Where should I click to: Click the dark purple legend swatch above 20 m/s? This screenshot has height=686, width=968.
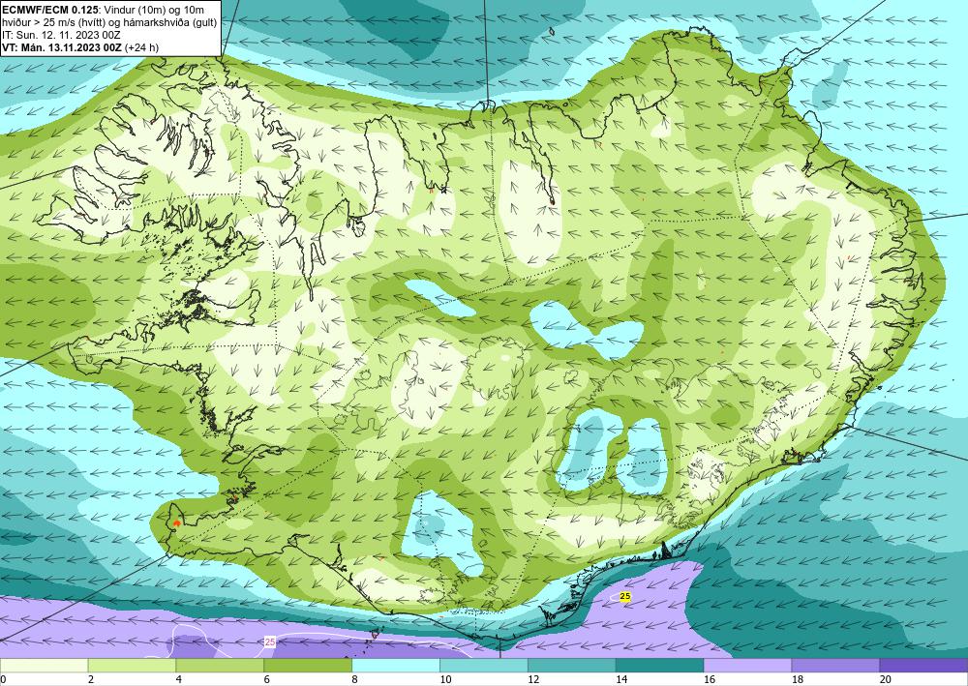pos(923,666)
